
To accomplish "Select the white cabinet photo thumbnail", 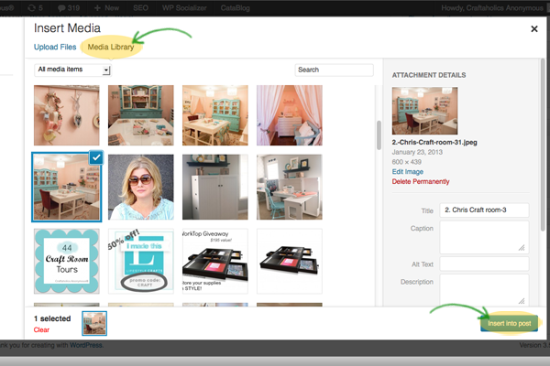I will click(x=215, y=187).
